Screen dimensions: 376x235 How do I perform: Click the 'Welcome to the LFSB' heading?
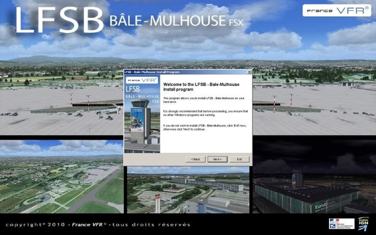coord(201,87)
